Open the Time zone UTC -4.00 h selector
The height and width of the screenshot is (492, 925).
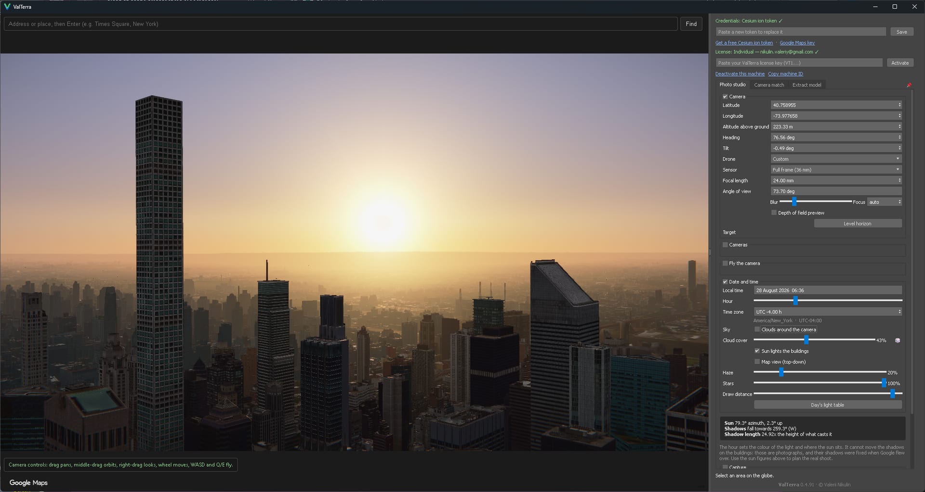[828, 312]
